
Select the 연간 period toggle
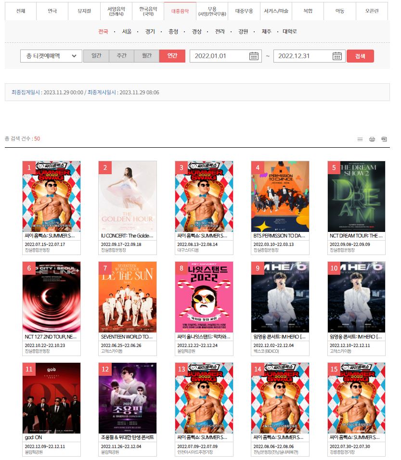pos(172,56)
